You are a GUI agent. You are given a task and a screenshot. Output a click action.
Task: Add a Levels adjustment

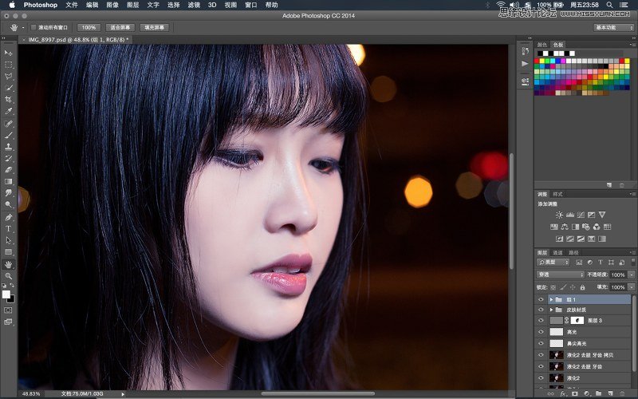point(570,215)
